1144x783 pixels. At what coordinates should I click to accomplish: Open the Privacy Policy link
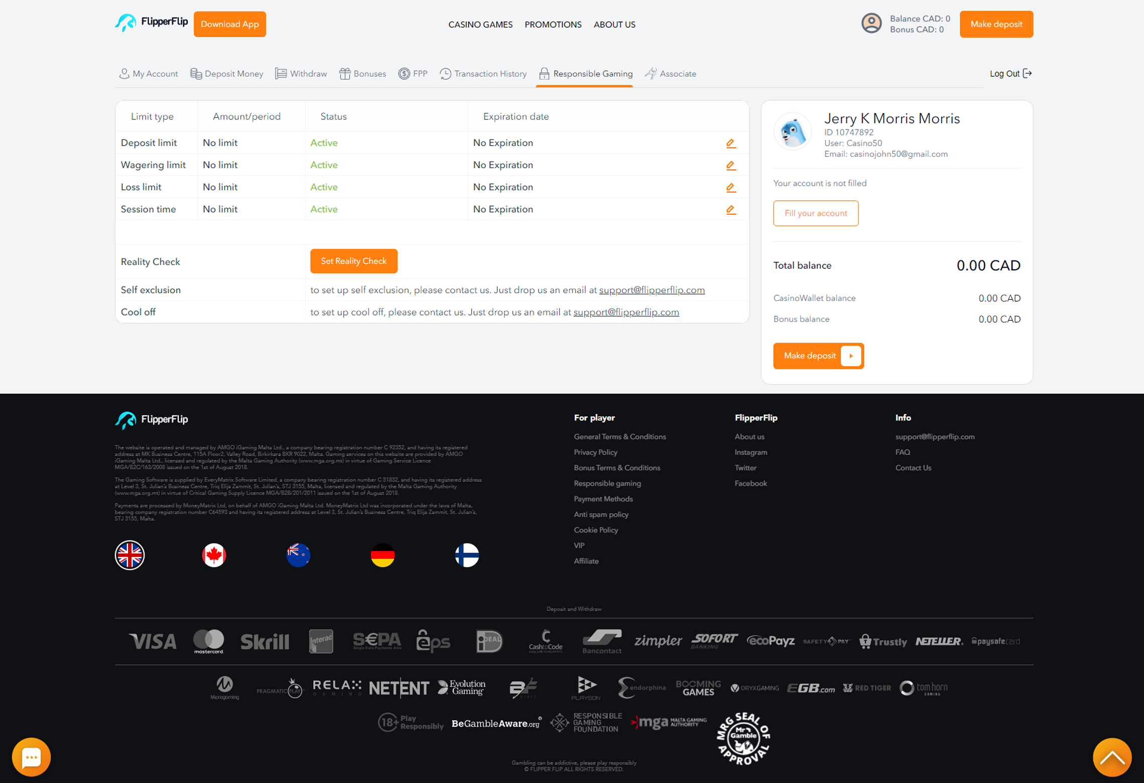pos(595,452)
